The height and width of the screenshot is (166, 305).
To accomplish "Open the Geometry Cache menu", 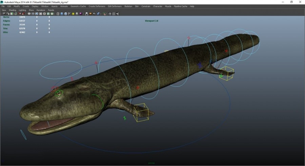I will click(78, 6).
